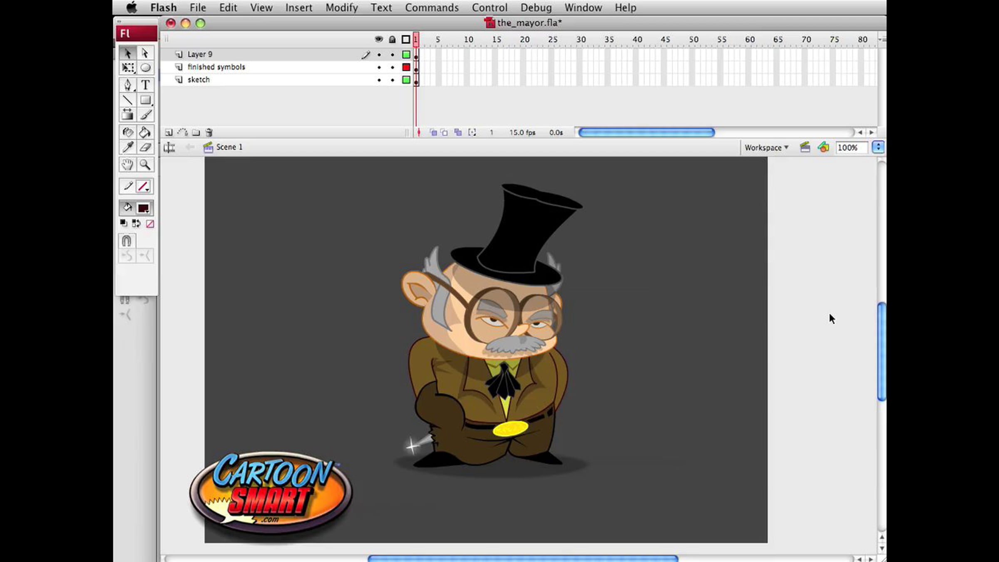Lock the sketch layer

point(392,80)
